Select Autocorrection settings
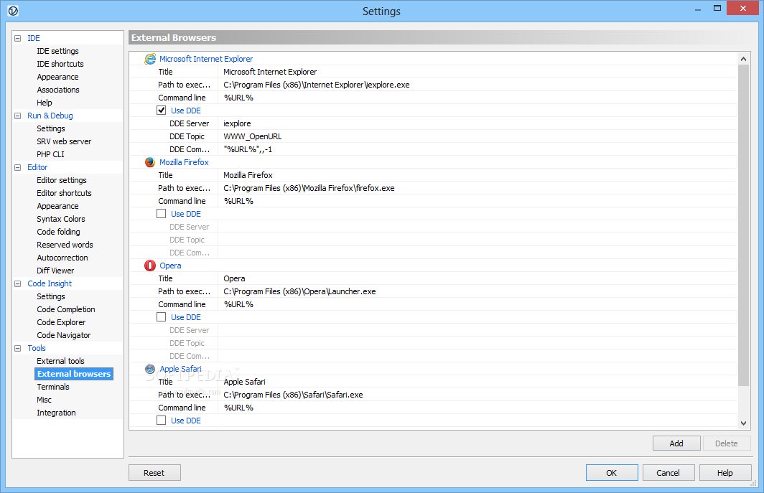The height and width of the screenshot is (493, 764). [62, 258]
